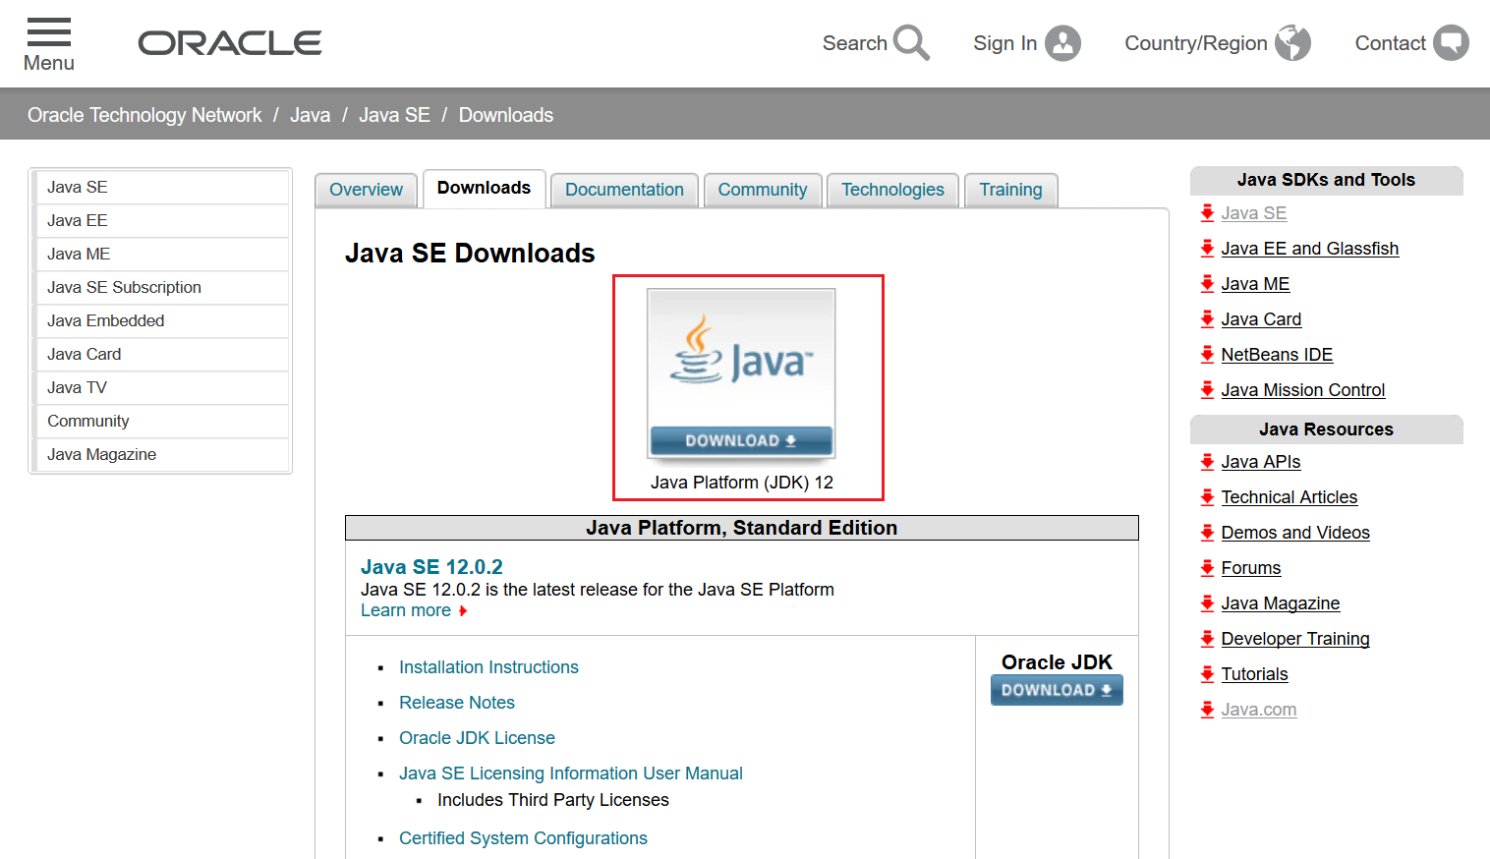Click the Download button under Java logo
The height and width of the screenshot is (859, 1490).
pyautogui.click(x=741, y=440)
